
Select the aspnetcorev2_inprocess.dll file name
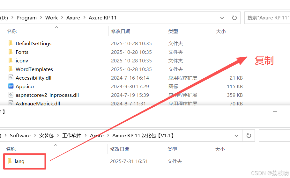(x=47, y=95)
